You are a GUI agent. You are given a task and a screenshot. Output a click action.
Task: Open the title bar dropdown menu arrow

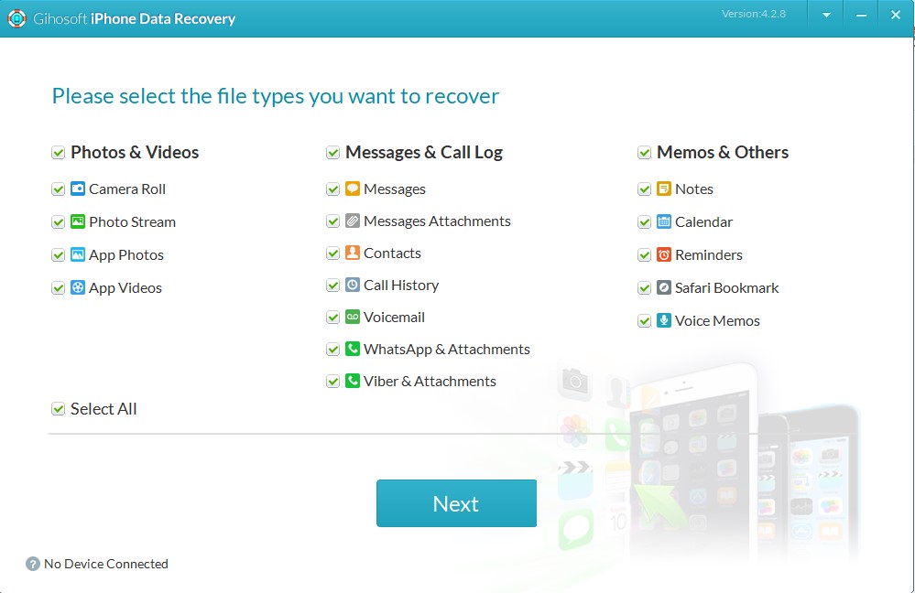coord(826,16)
